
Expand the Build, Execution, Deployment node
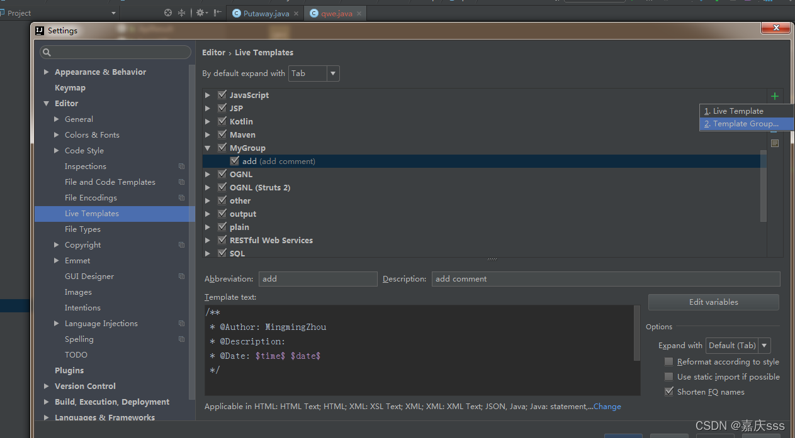point(46,402)
